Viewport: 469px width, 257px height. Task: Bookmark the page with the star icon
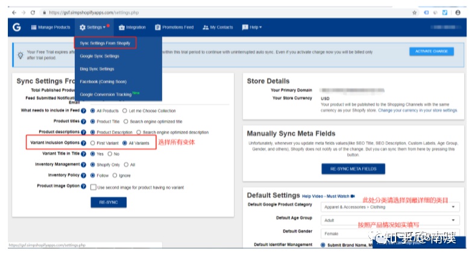click(414, 13)
